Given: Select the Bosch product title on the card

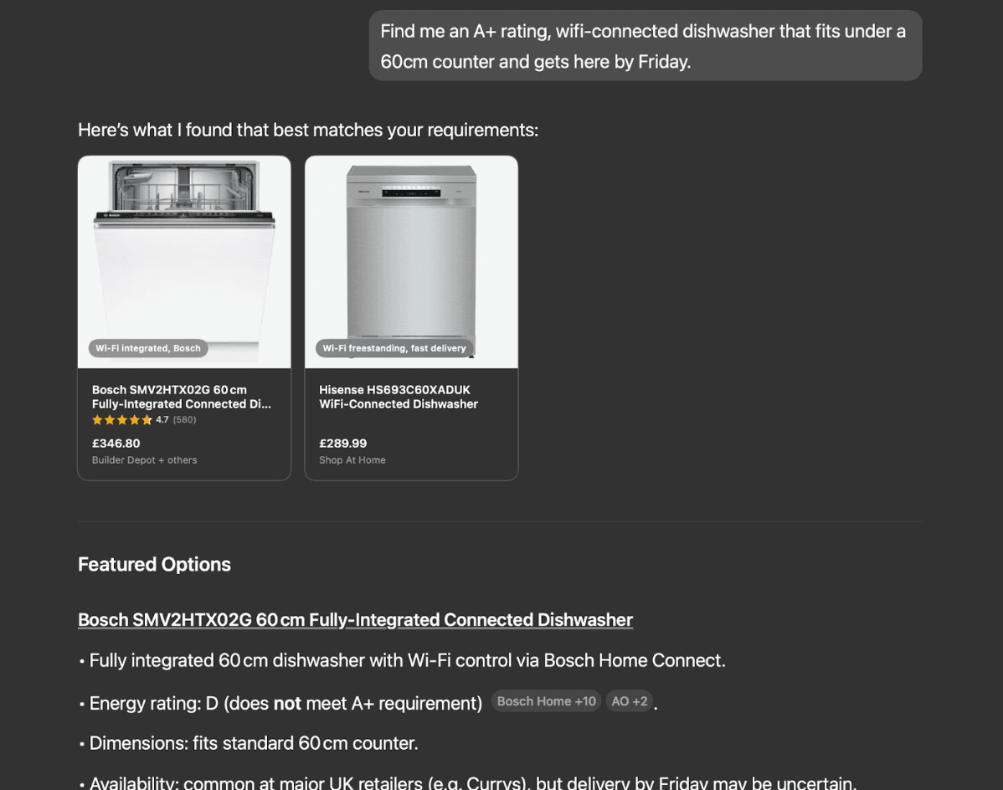Looking at the screenshot, I should 181,397.
